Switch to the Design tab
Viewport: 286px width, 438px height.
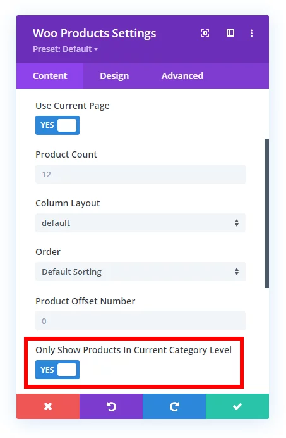114,76
